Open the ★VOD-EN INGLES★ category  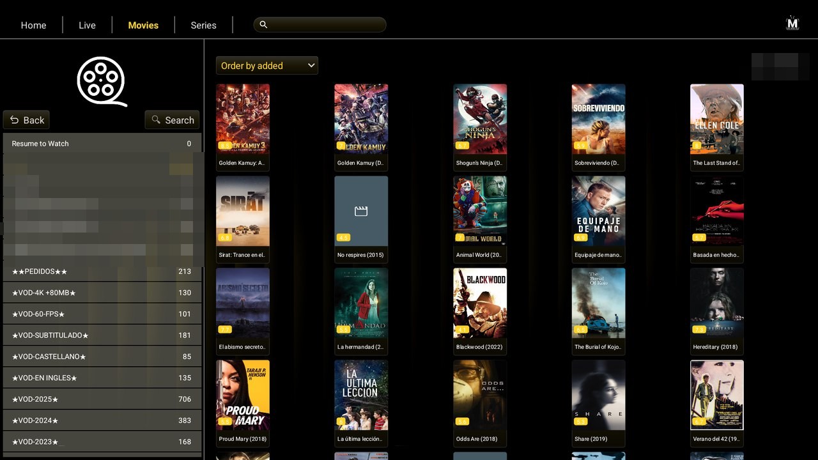pos(102,378)
